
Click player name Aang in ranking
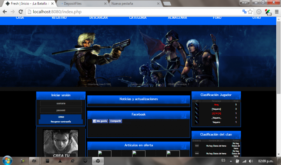click(216, 104)
